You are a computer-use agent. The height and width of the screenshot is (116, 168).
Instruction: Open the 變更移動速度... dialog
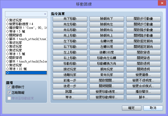pos(106,92)
